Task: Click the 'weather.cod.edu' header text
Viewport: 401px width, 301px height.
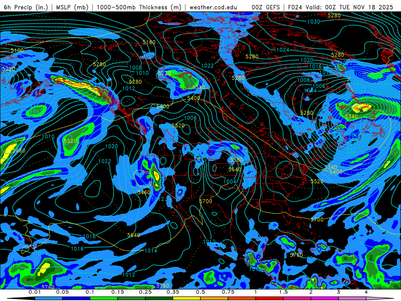Action: pyautogui.click(x=213, y=7)
